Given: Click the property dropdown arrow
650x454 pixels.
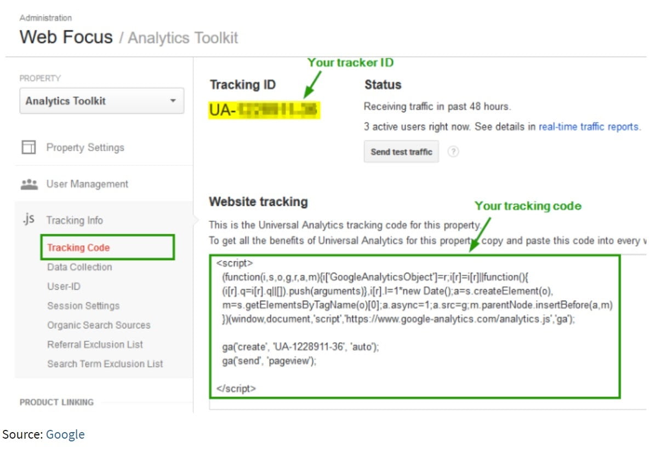Looking at the screenshot, I should pos(173,101).
